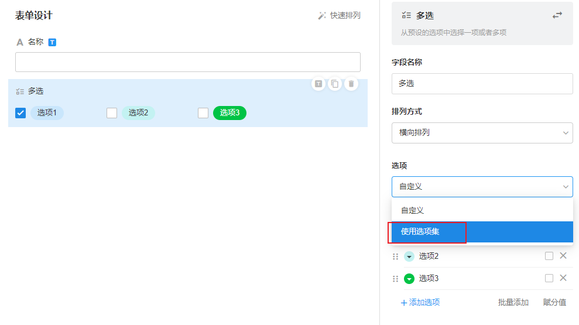The width and height of the screenshot is (579, 325).
Task: Click the 快速排列 magic wand icon
Action: tap(322, 16)
